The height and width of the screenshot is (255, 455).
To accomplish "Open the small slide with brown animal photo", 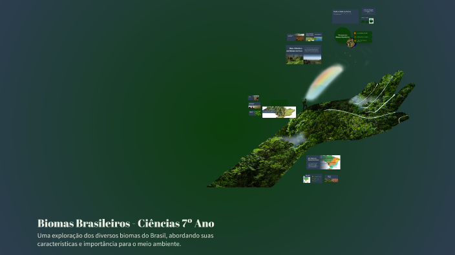I will (x=253, y=98).
